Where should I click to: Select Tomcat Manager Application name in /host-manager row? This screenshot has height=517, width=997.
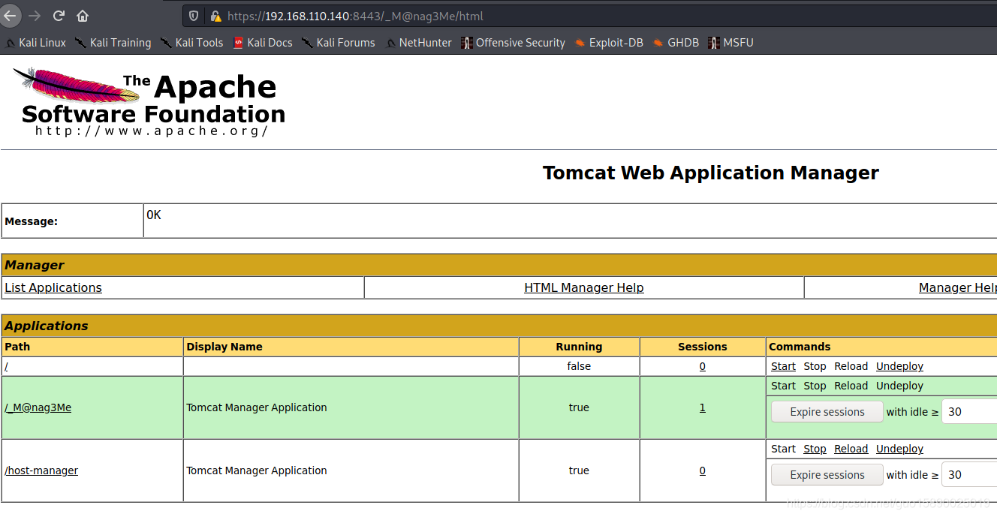point(257,470)
